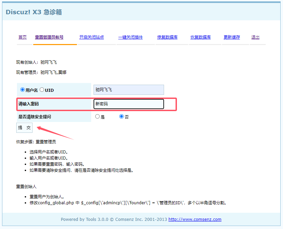The height and width of the screenshot is (229, 283).
Task: Click the Discuz! X3 急诊箱 title
Action: tap(34, 12)
